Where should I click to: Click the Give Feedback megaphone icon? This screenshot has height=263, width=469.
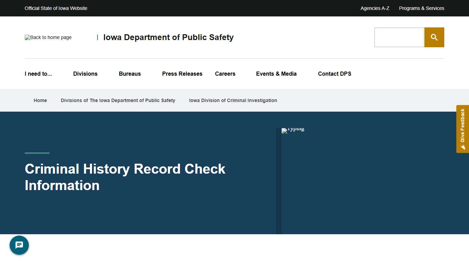pos(462,147)
